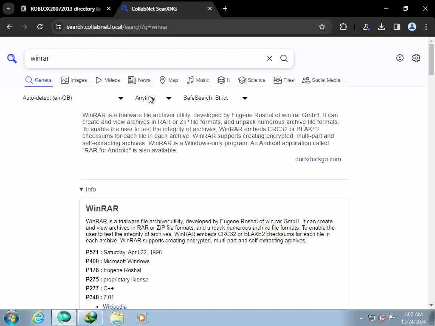435x326 pixels.
Task: Click the SearXNG magnifier logo
Action: [x=12, y=59]
